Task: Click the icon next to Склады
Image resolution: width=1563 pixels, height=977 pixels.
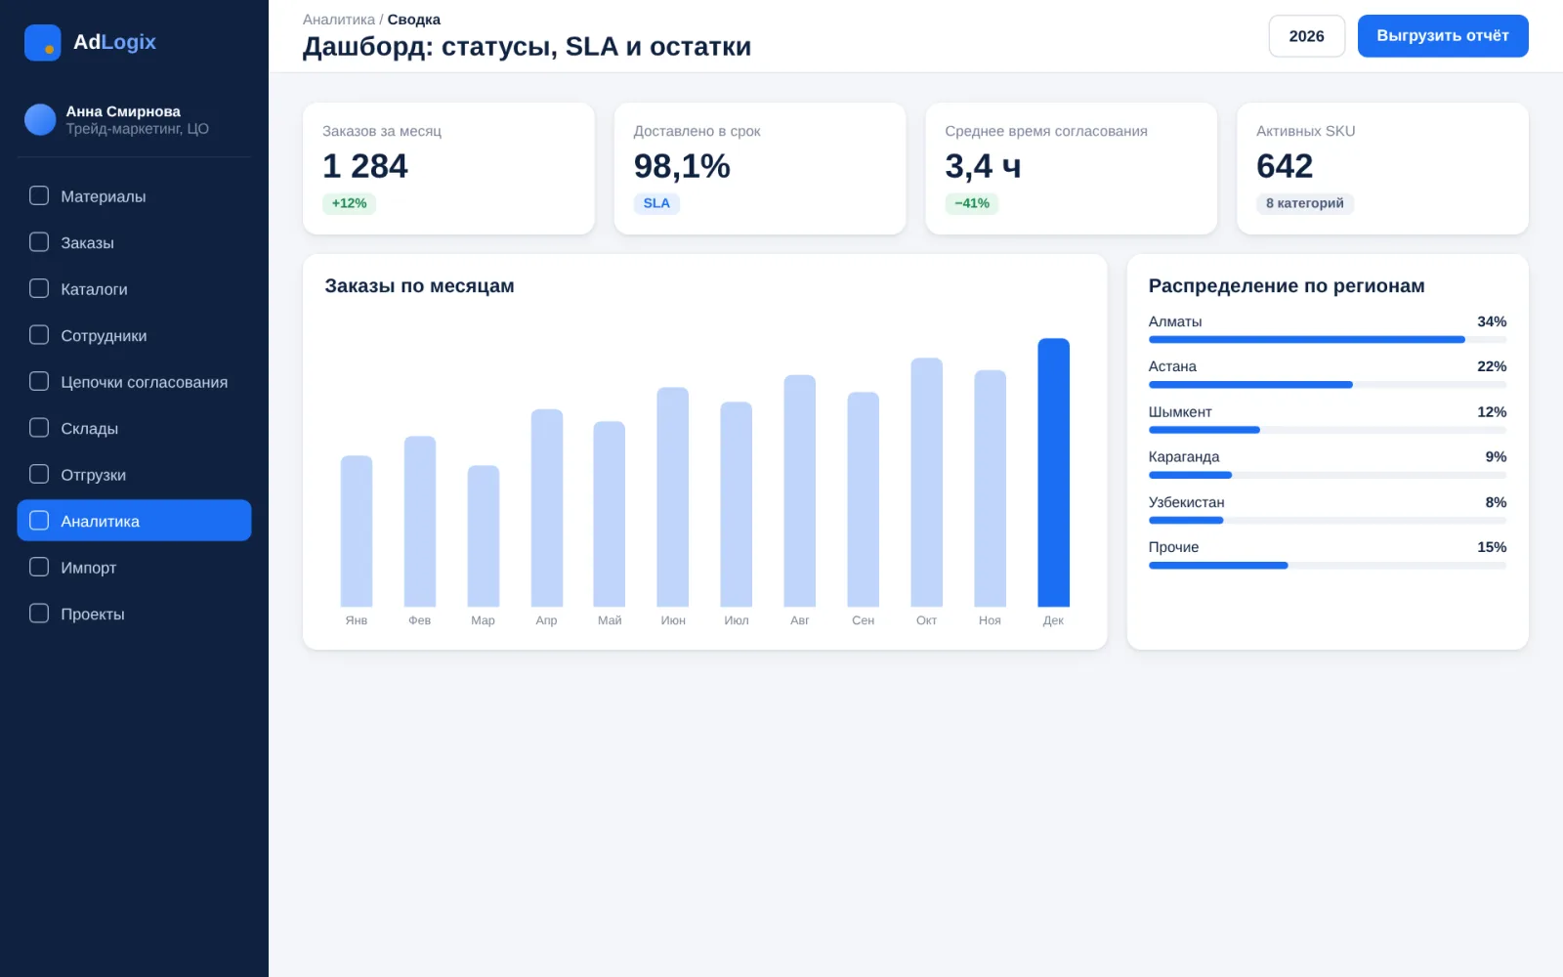Action: [x=39, y=427]
